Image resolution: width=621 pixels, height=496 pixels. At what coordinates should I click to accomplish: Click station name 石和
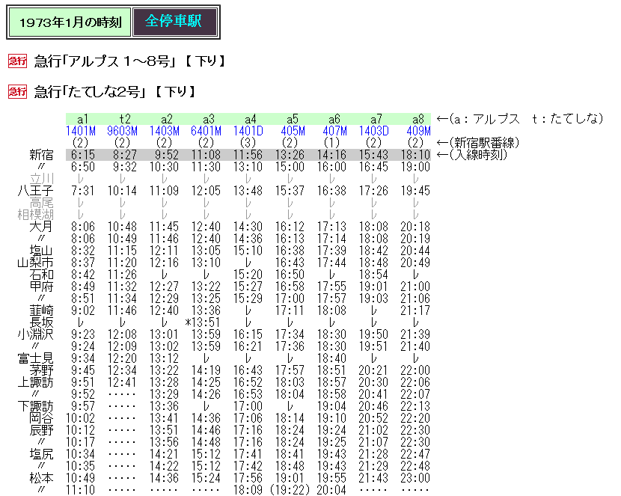pos(41,275)
